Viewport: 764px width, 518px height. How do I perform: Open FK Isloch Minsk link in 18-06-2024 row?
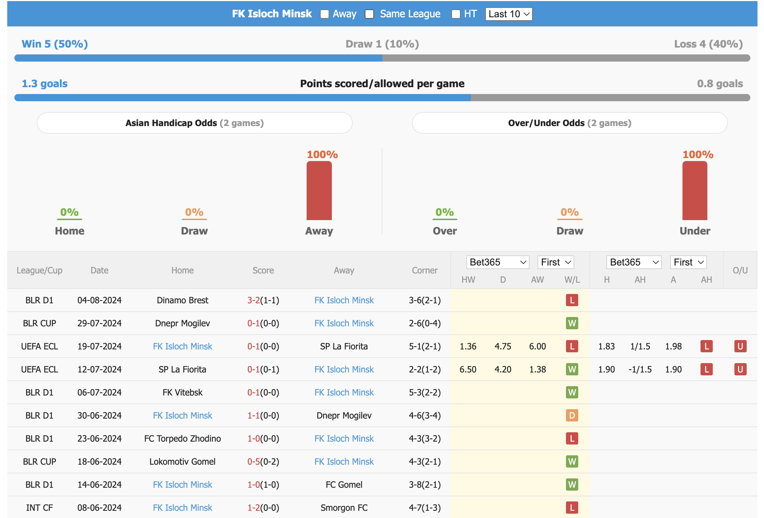344,461
